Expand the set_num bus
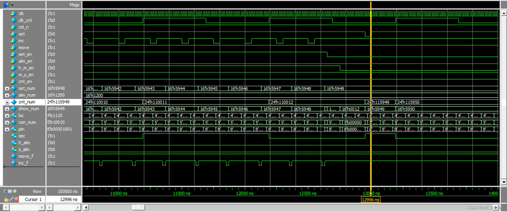The height and width of the screenshot is (212, 507). point(7,89)
